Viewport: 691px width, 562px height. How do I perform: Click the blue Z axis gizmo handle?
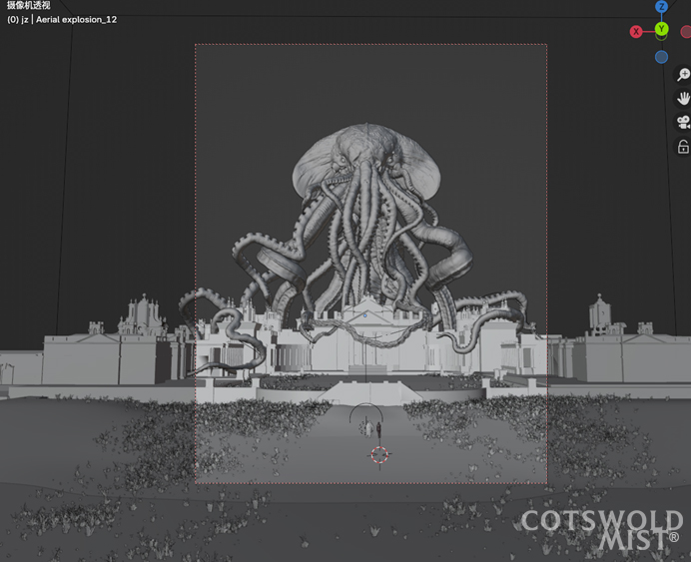(661, 6)
